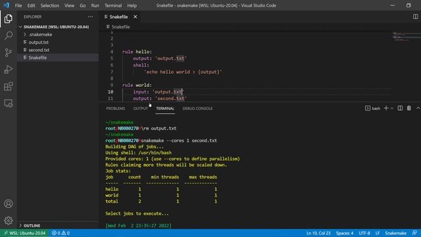Select the Terminal panel tab

tap(165, 109)
